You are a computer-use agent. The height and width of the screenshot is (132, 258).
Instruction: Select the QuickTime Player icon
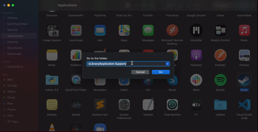click(x=76, y=80)
